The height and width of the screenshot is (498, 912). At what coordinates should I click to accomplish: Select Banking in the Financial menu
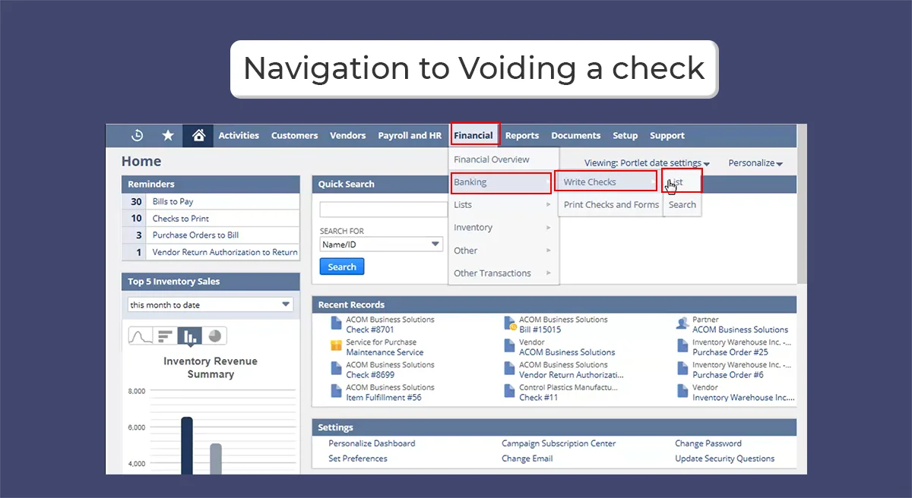click(x=500, y=182)
